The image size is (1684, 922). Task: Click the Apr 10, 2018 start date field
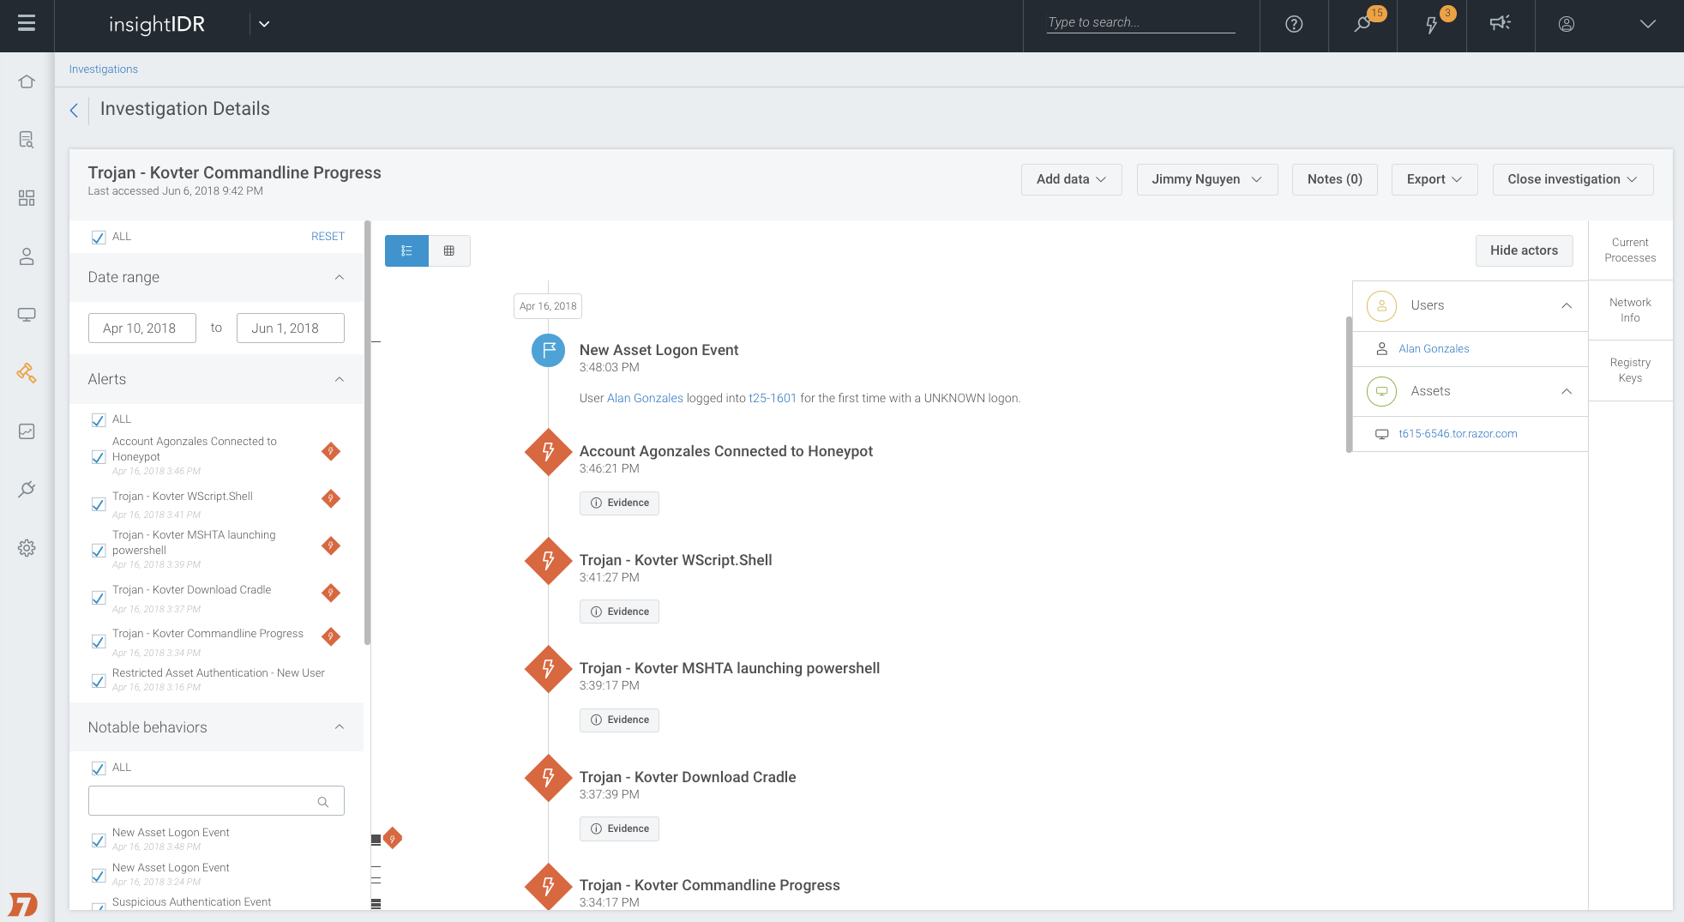click(141, 328)
